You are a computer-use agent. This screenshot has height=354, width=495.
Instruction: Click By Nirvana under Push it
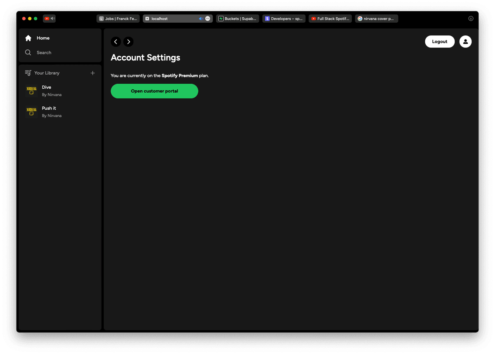(x=52, y=116)
